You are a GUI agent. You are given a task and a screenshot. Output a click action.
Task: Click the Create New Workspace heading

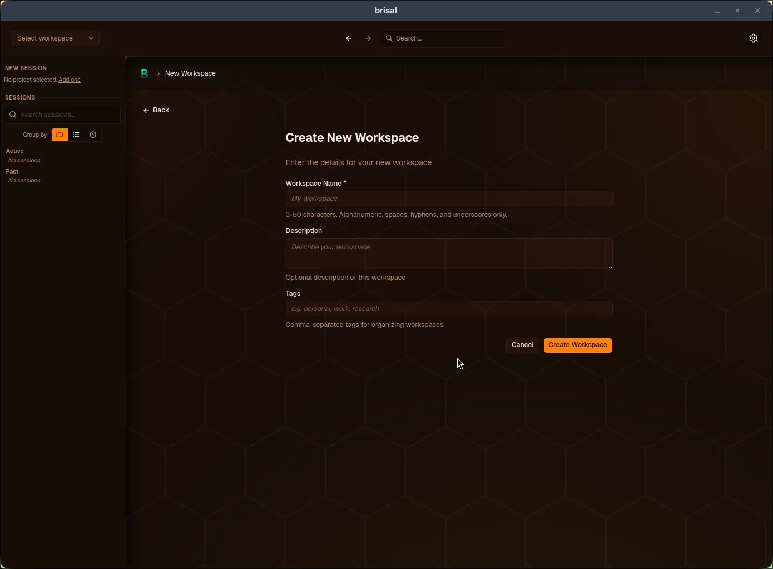click(x=352, y=138)
